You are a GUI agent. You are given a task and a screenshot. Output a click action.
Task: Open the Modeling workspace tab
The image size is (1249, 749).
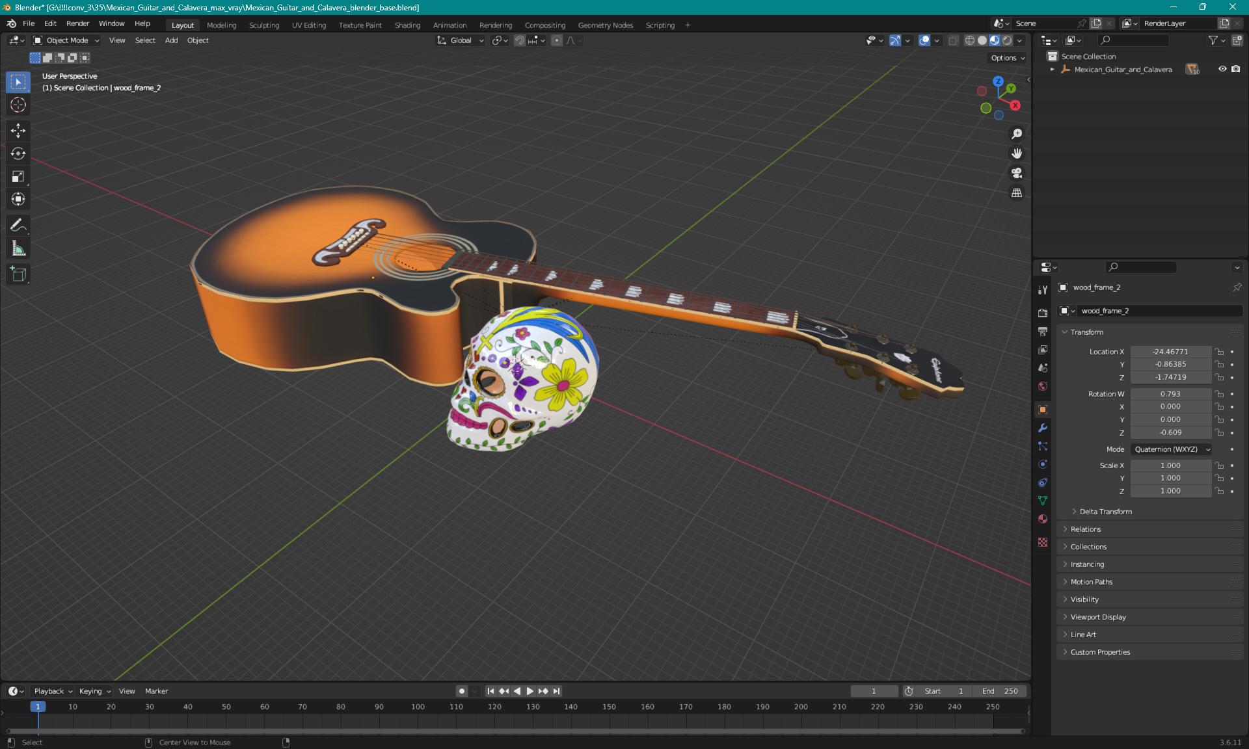tap(221, 24)
